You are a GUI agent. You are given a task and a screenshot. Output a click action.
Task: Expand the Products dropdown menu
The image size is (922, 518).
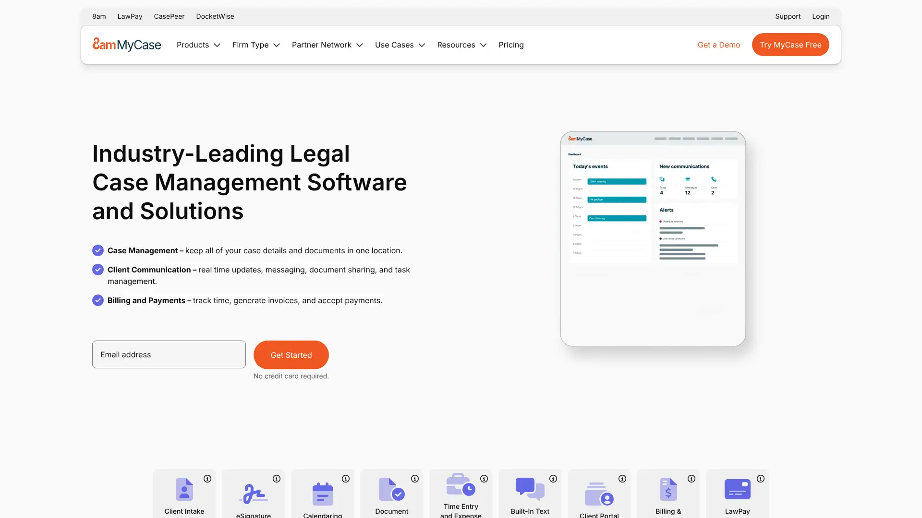[198, 45]
